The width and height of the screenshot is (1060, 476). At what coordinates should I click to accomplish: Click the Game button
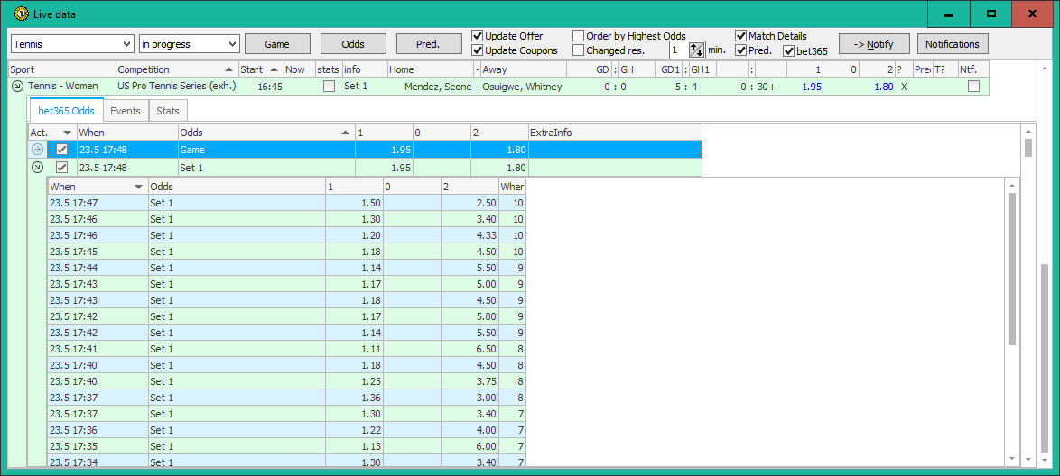tap(277, 44)
